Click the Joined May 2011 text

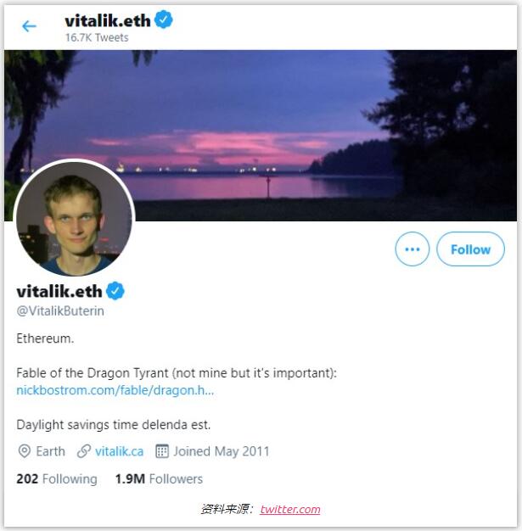point(222,451)
